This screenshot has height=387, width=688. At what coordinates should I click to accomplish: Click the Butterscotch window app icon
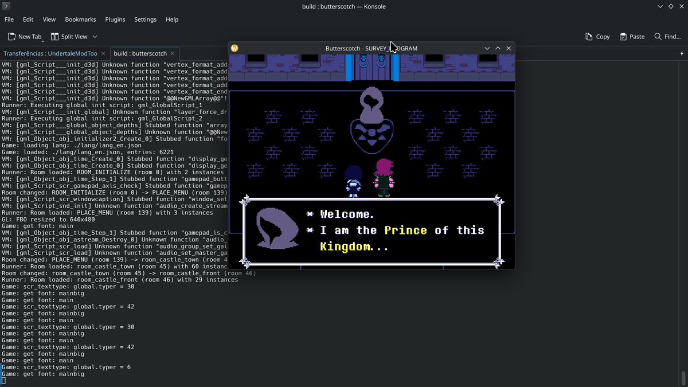234,48
